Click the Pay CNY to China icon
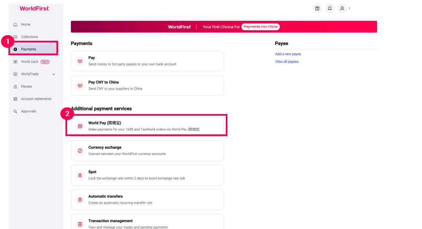The height and width of the screenshot is (229, 422). click(x=80, y=85)
